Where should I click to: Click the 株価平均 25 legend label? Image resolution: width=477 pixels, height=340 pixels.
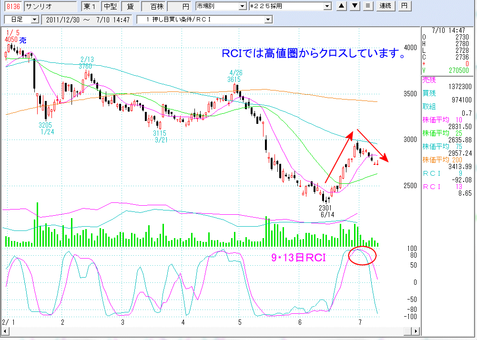(x=442, y=133)
